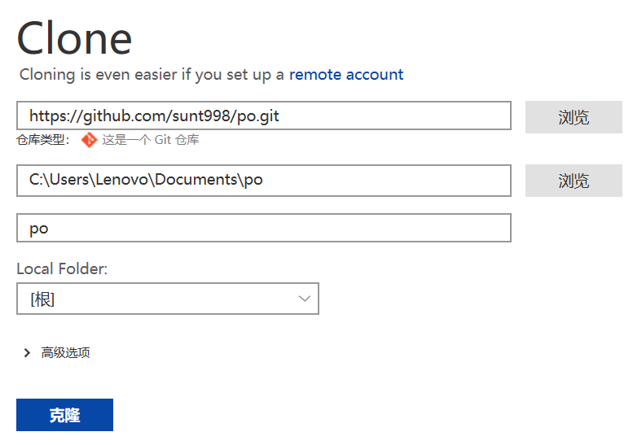Click the Git repository type icon
This screenshot has width=633, height=445.
[x=89, y=140]
